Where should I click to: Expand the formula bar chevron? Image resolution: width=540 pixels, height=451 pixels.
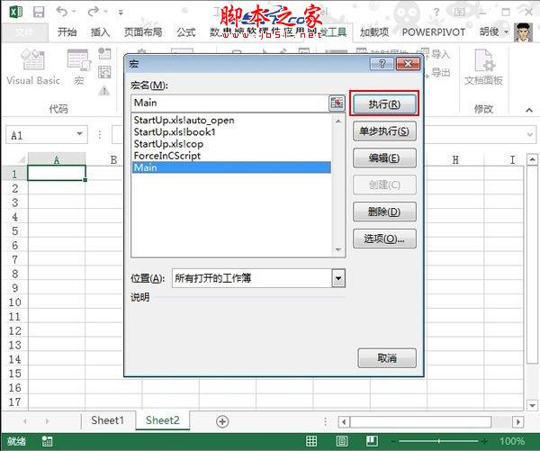point(530,134)
